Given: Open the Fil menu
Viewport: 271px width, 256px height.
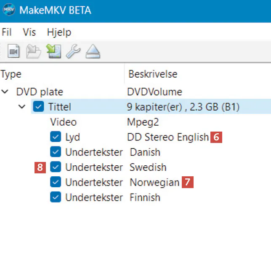Looking at the screenshot, I should coord(7,32).
